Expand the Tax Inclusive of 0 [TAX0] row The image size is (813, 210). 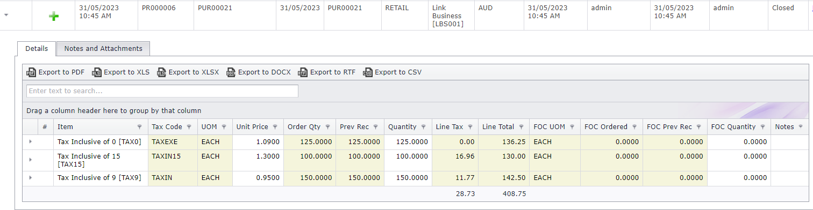pos(30,141)
